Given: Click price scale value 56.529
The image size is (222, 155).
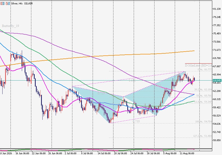Looking at the screenshot, I should 217,116.
